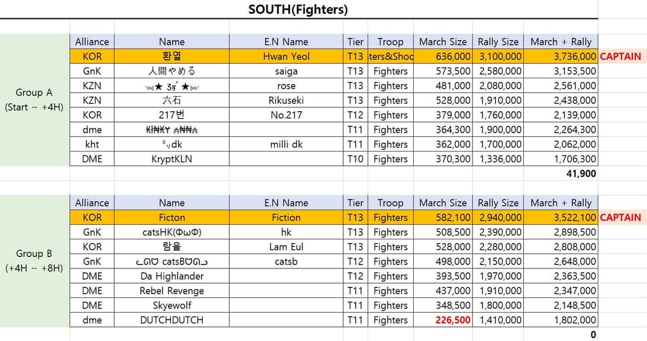The width and height of the screenshot is (647, 341).
Task: Click the milli dk E.N Name cell
Action: click(x=286, y=145)
